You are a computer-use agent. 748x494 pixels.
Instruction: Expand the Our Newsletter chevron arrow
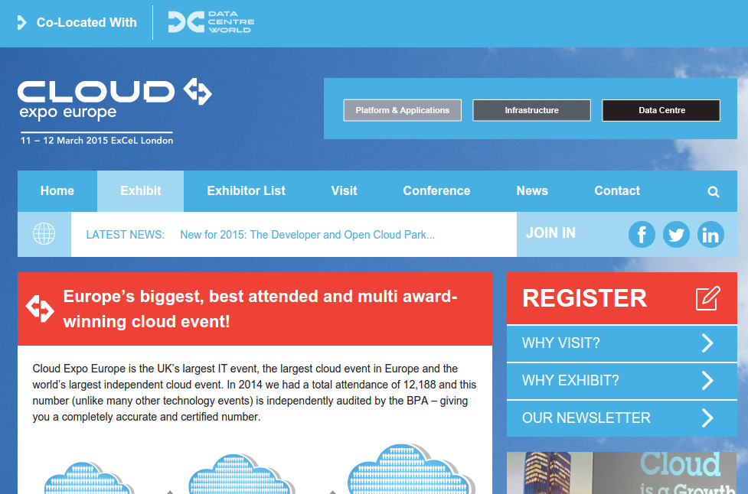[707, 418]
